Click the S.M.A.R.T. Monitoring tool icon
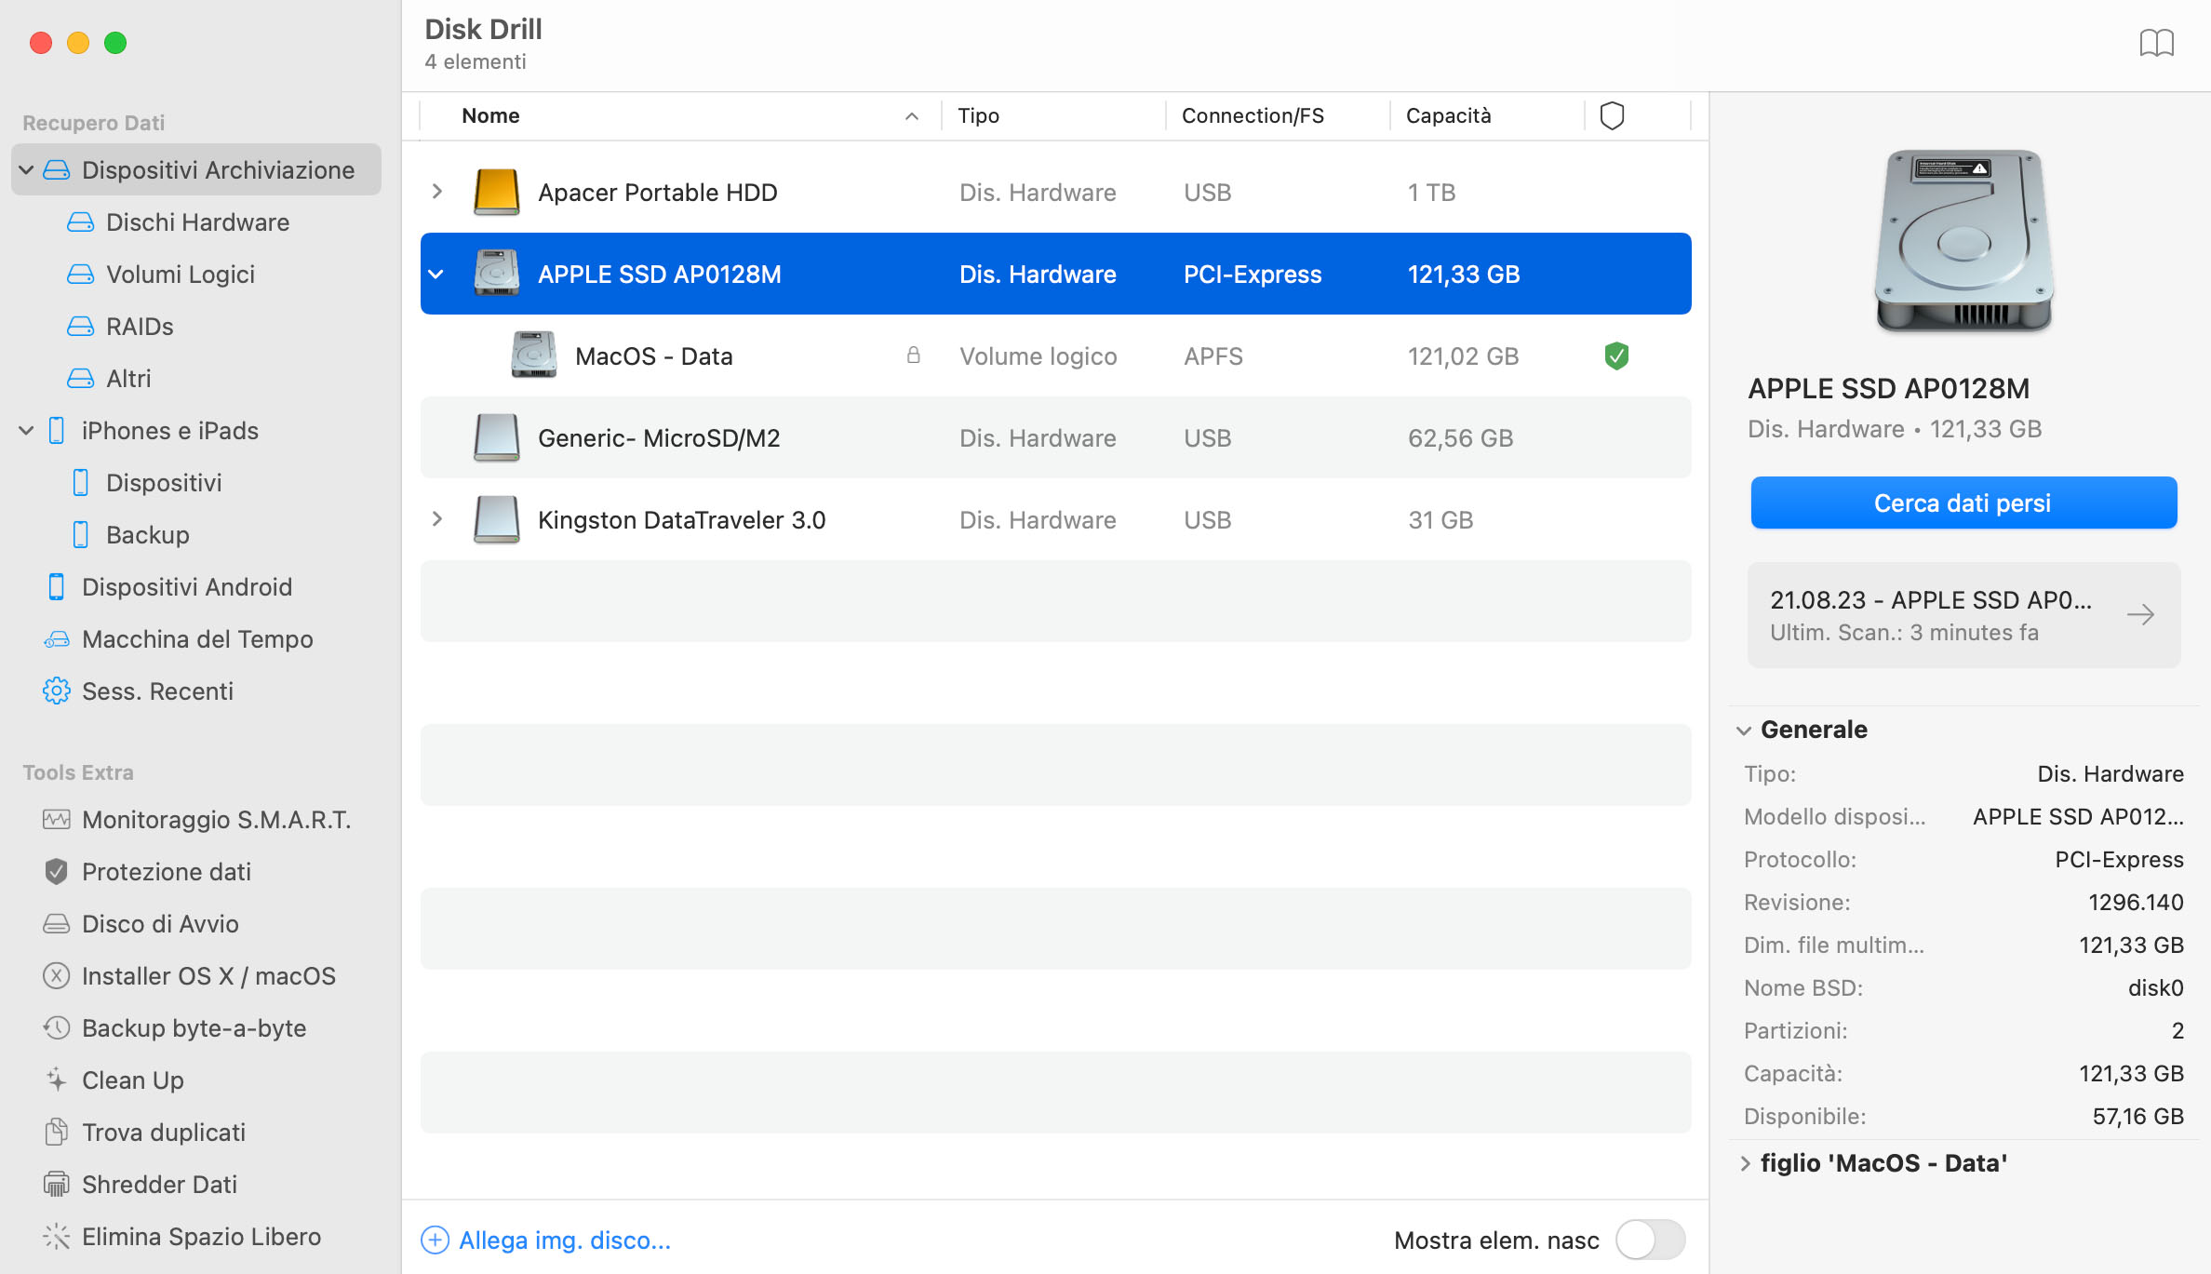 (x=55, y=820)
